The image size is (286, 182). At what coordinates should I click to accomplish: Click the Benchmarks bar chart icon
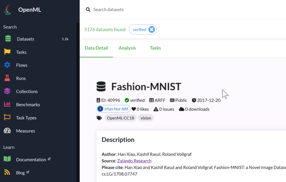point(7,104)
